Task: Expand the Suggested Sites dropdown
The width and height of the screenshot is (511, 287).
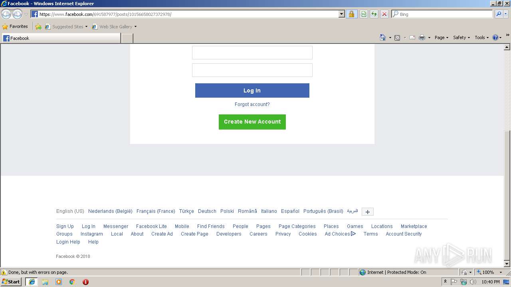Action: (x=86, y=27)
